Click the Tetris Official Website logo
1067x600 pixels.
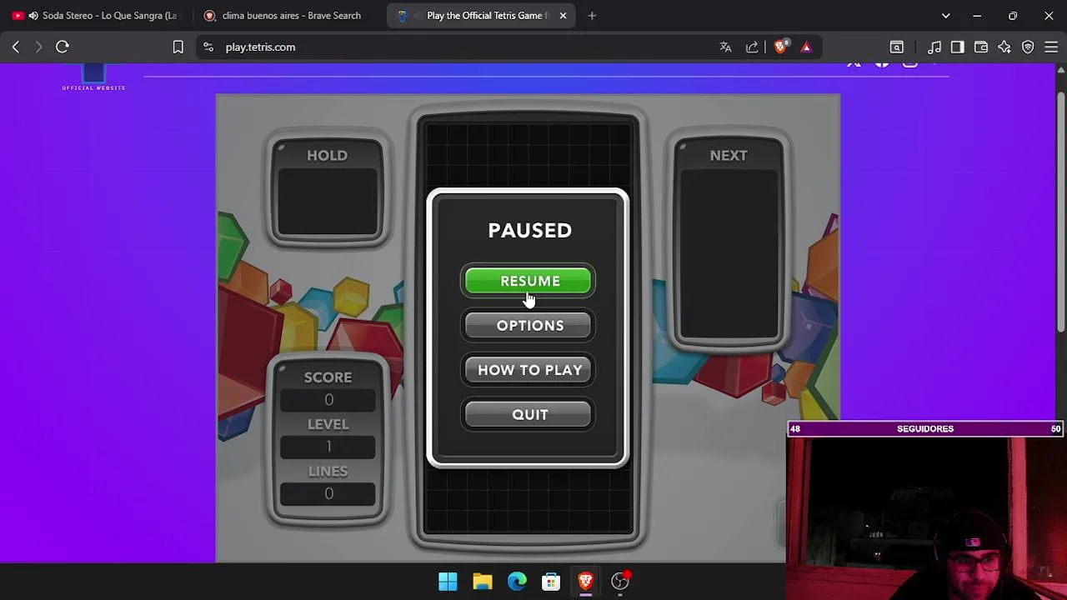click(93, 79)
